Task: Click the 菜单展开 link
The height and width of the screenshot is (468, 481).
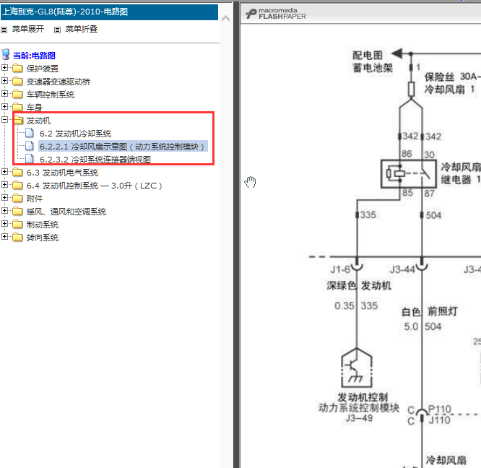Action: click(28, 29)
